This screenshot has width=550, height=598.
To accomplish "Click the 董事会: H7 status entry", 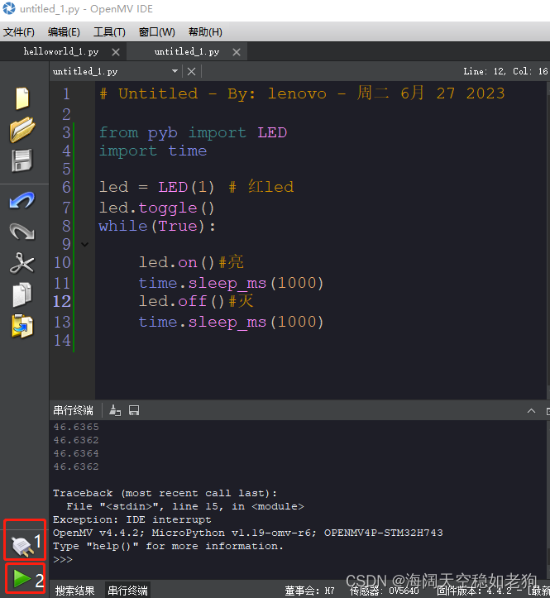I will point(309,591).
